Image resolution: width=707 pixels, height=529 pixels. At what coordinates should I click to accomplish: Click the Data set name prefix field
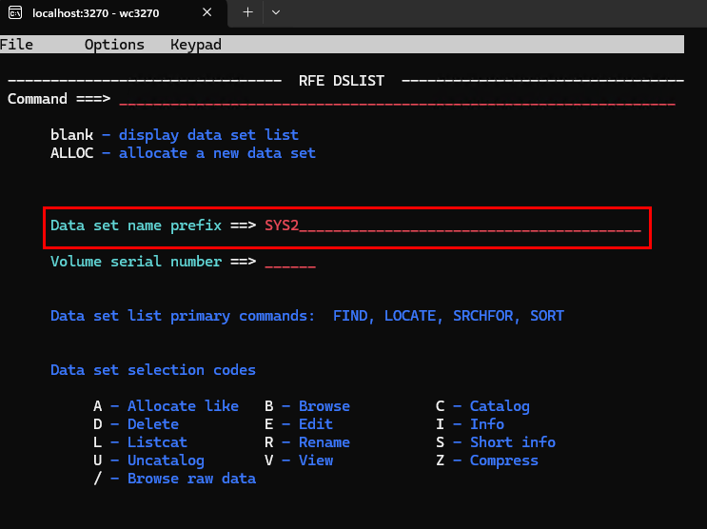[453, 225]
